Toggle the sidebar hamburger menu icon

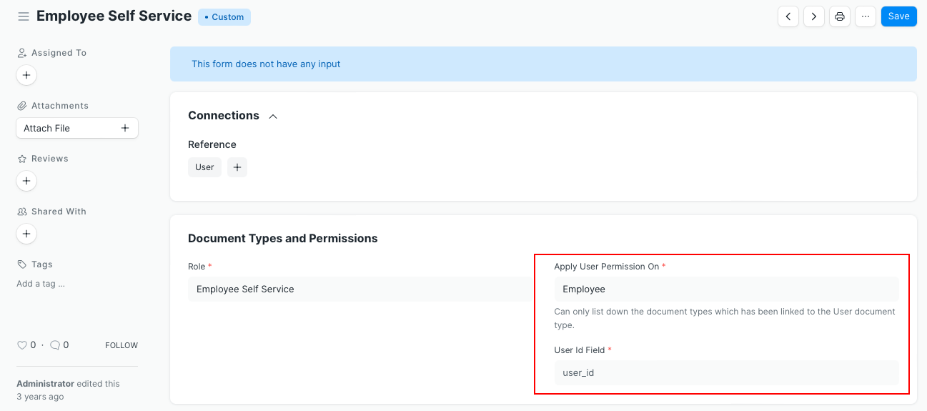tap(24, 16)
